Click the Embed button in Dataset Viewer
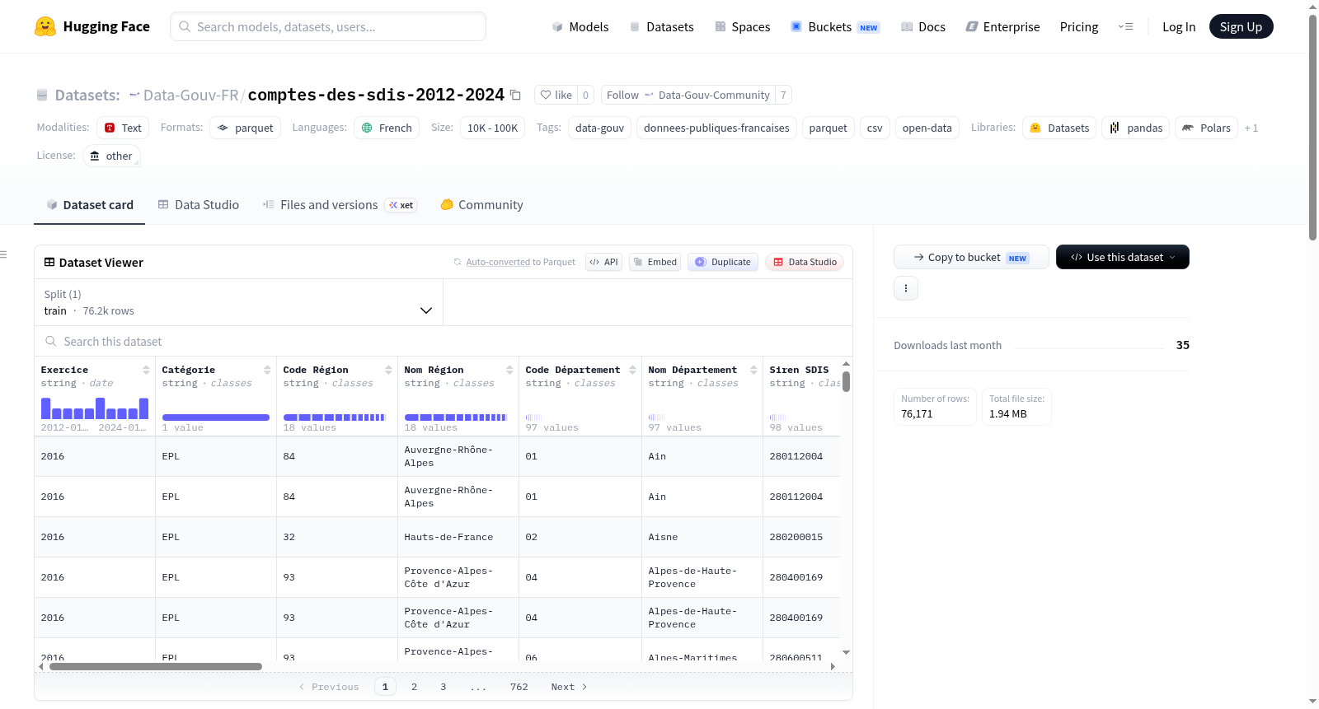This screenshot has height=709, width=1319. click(655, 262)
